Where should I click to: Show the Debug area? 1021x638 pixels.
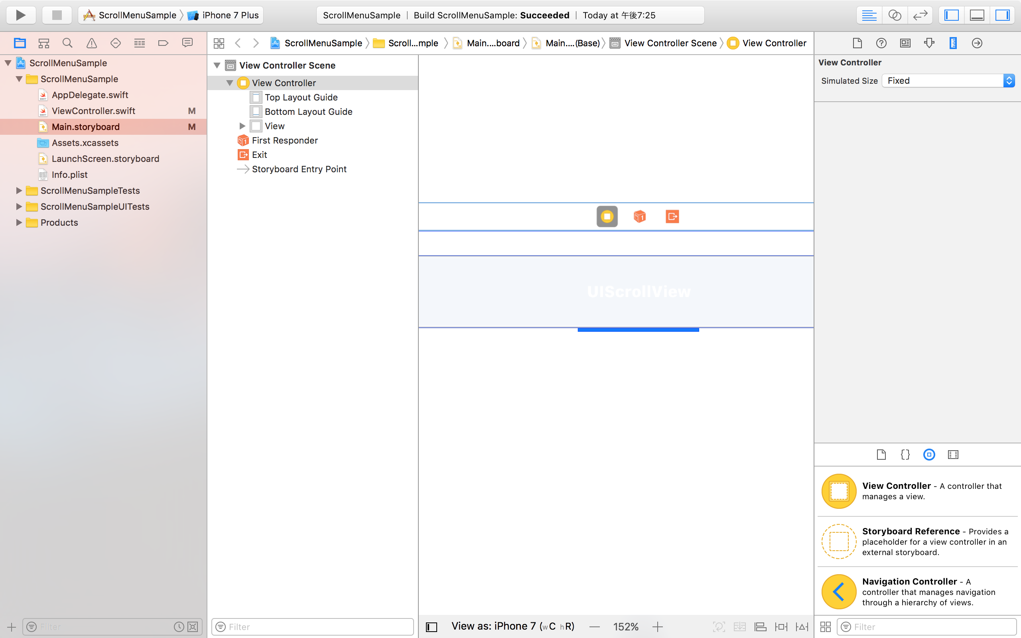click(x=977, y=15)
